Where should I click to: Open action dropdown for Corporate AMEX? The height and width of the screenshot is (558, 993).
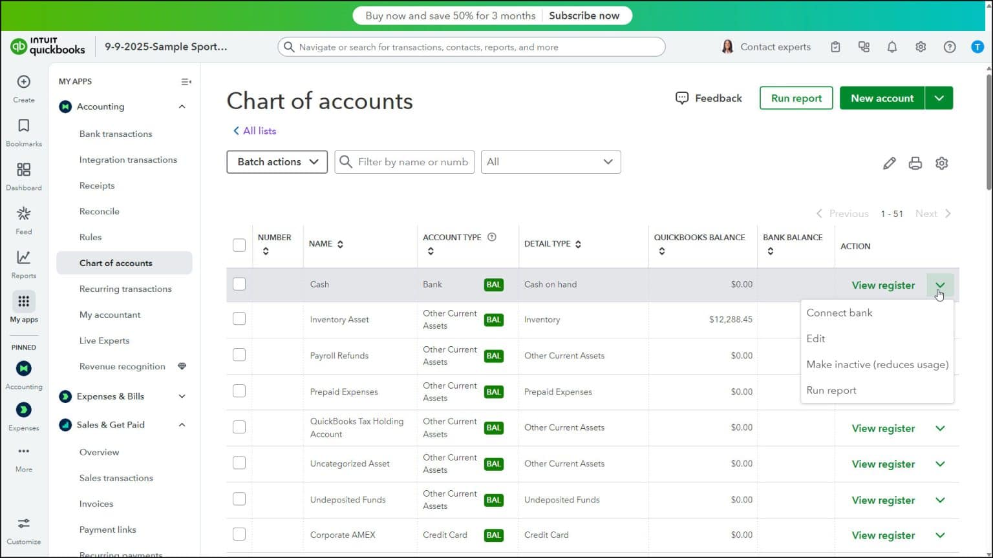[940, 535]
